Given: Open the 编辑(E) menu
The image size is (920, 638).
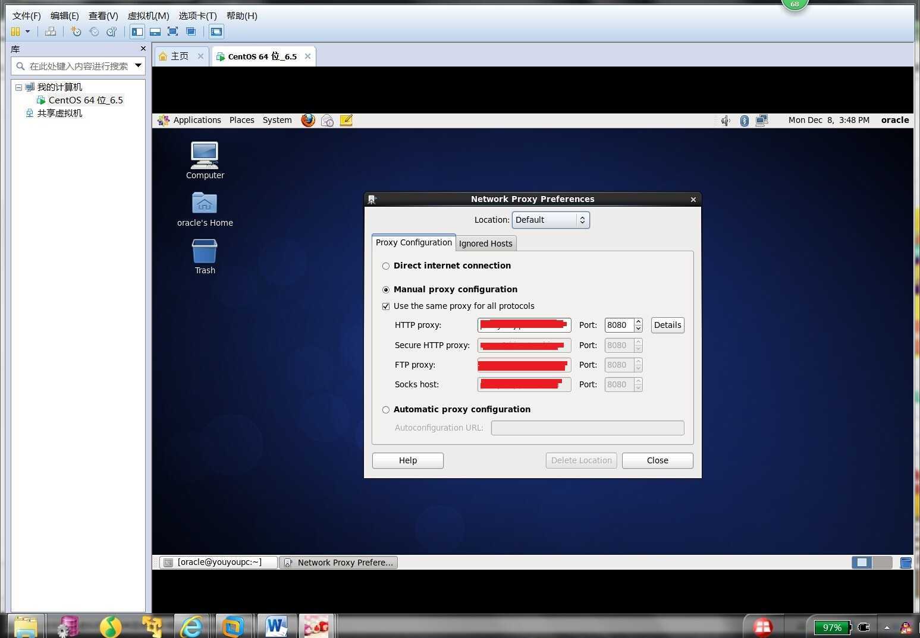Looking at the screenshot, I should click(x=64, y=15).
